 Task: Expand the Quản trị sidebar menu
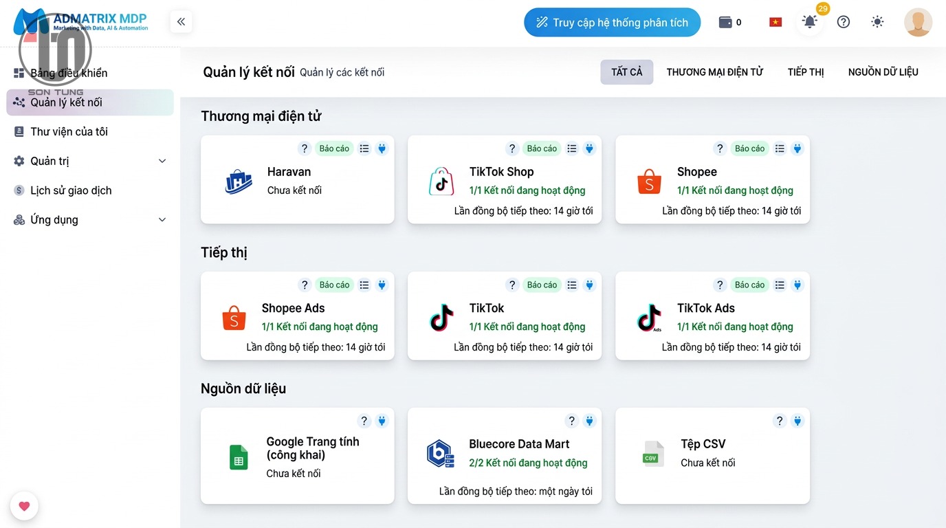pos(90,161)
